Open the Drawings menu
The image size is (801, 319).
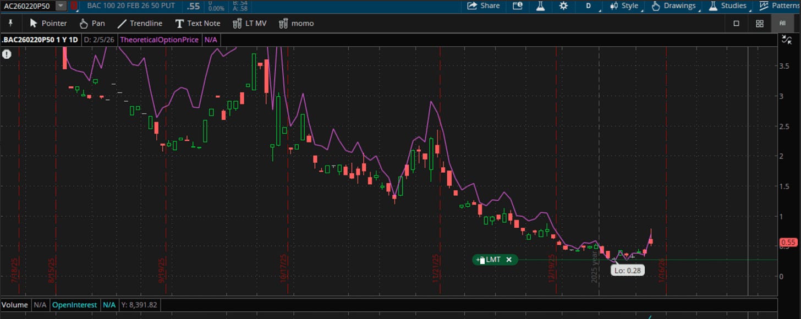(674, 5)
